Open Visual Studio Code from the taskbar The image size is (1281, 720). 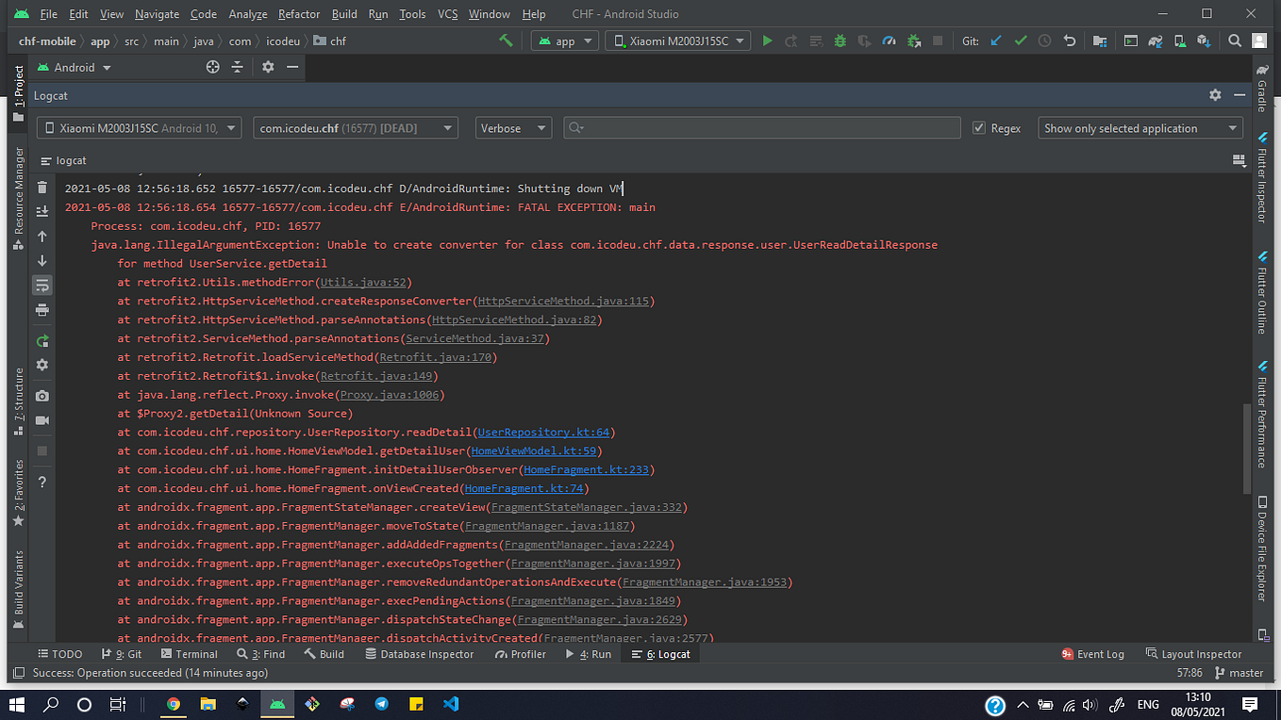pyautogui.click(x=449, y=704)
